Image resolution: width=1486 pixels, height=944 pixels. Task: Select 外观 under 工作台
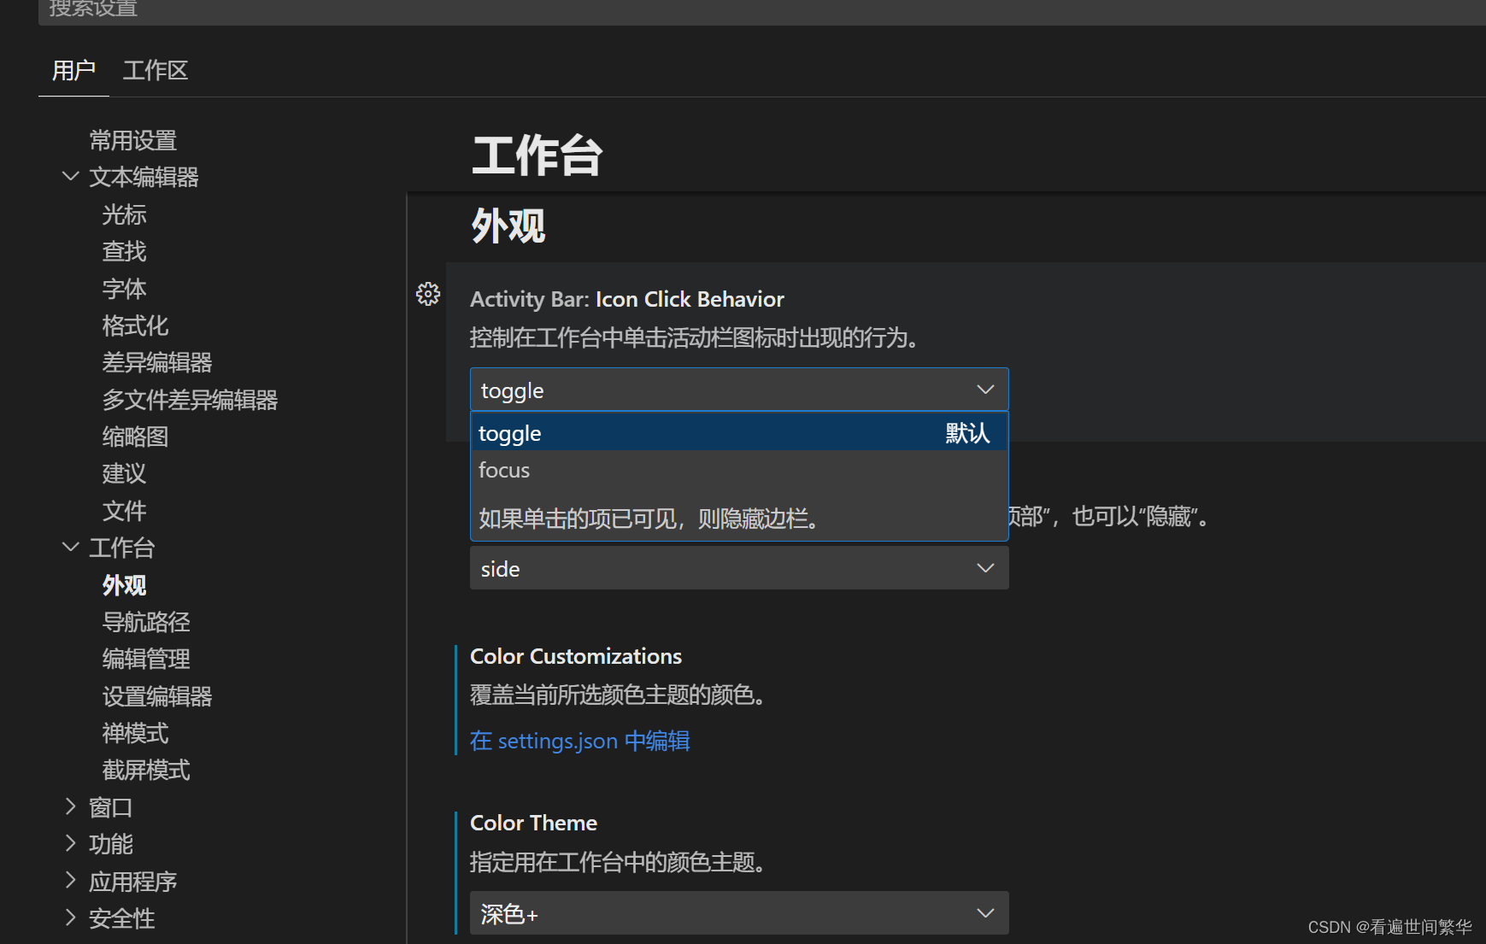click(x=125, y=585)
